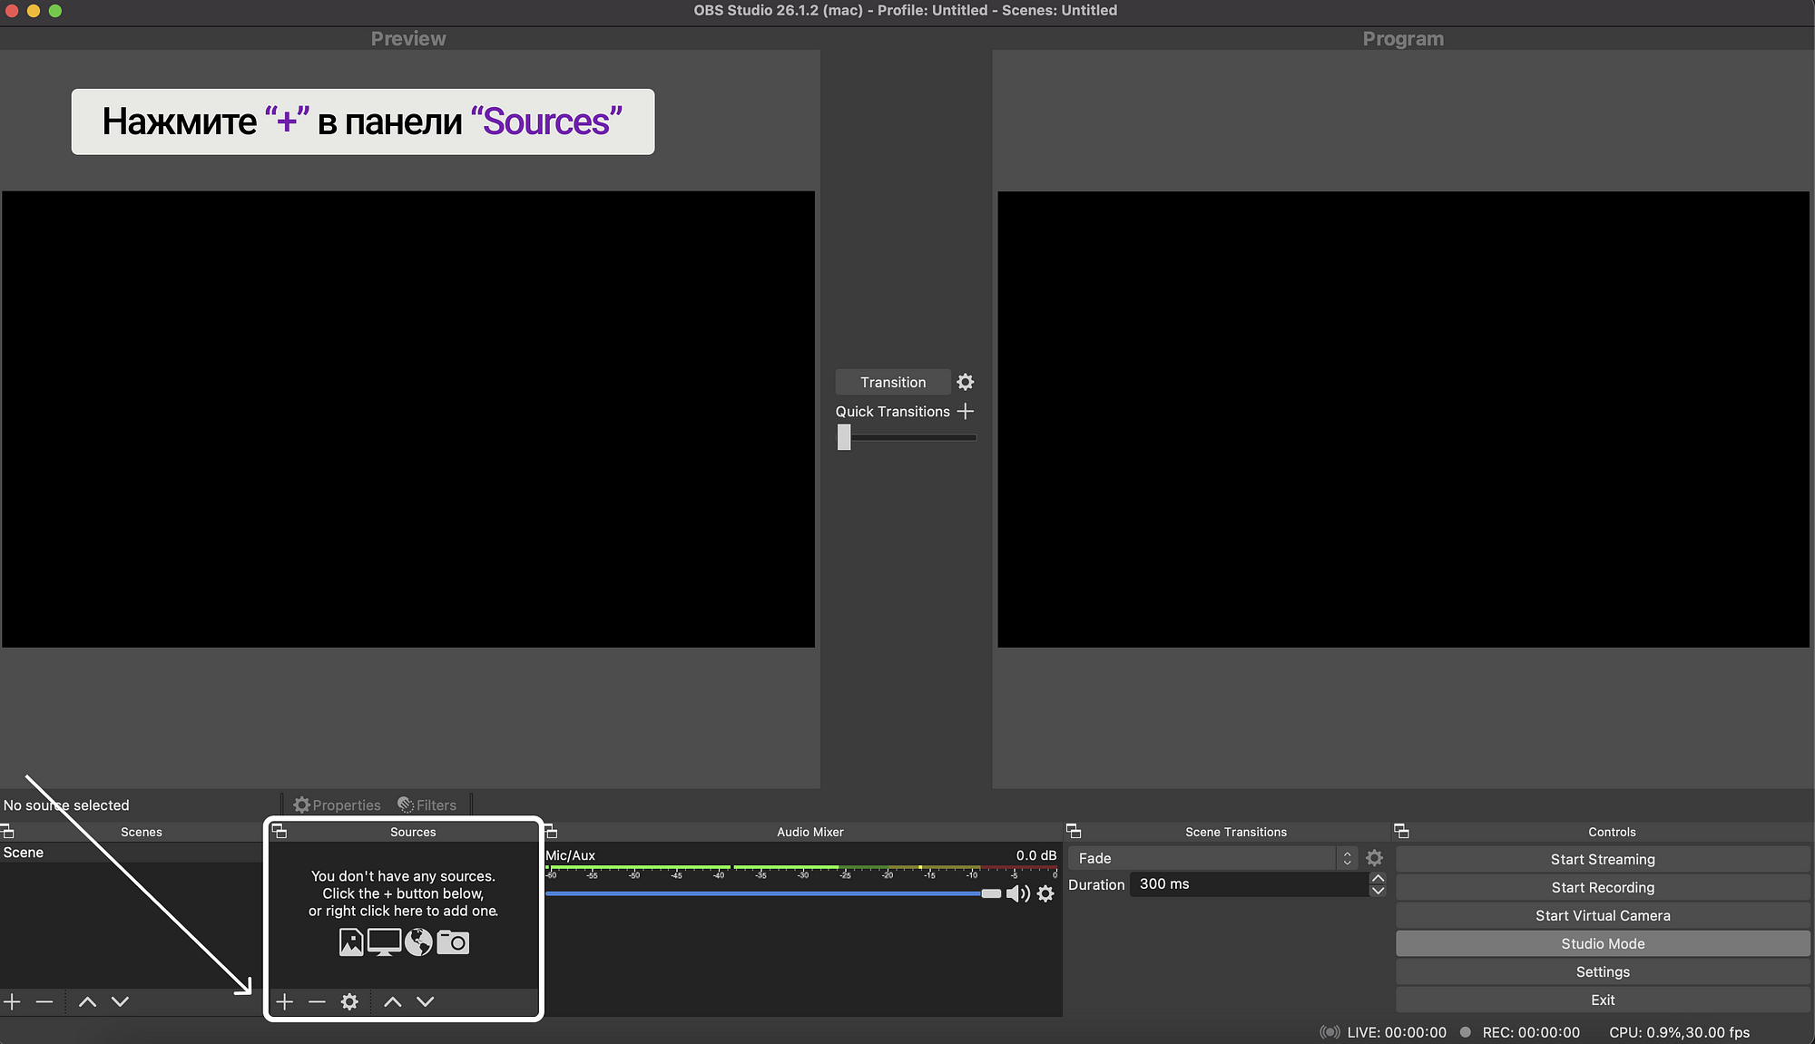Image resolution: width=1815 pixels, height=1044 pixels.
Task: Select the Scene item in Scenes list
Action: [x=131, y=853]
